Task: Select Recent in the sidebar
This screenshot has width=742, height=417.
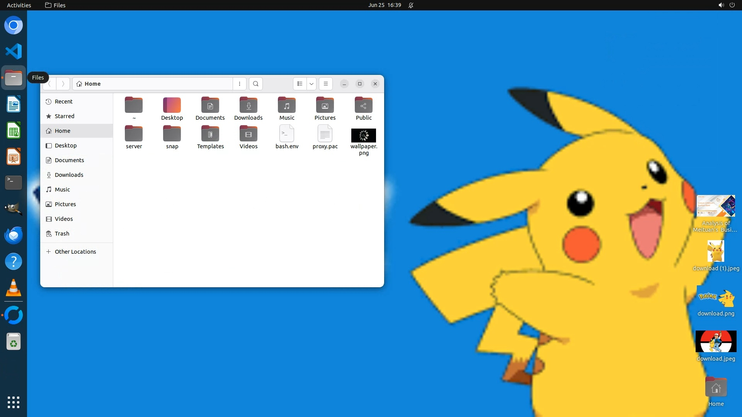Action: click(64, 102)
